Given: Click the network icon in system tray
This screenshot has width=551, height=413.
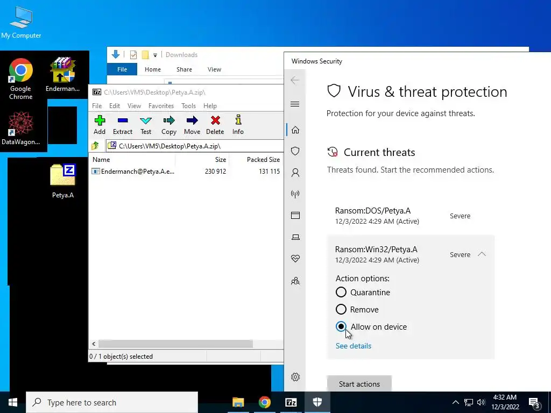Looking at the screenshot, I should pos(469,402).
